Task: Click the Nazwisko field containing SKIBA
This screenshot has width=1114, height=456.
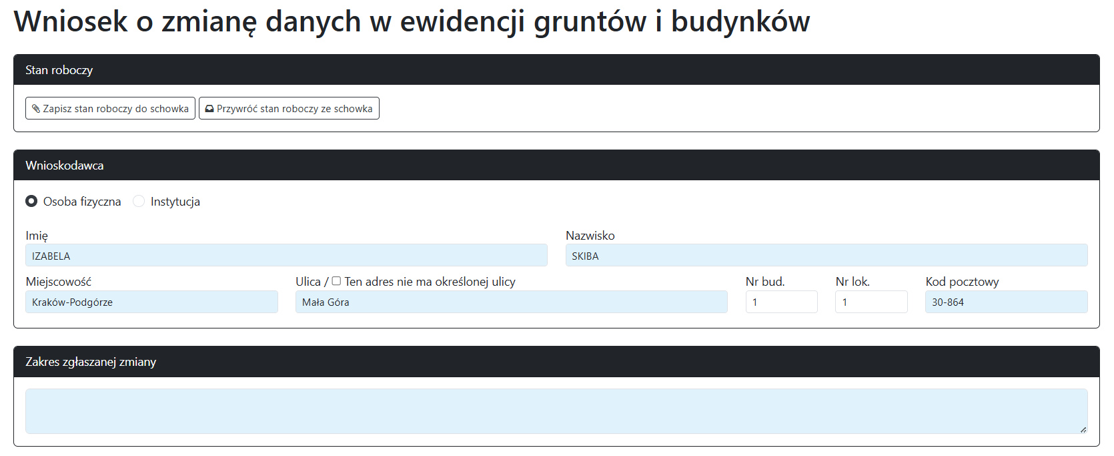Action: (826, 256)
